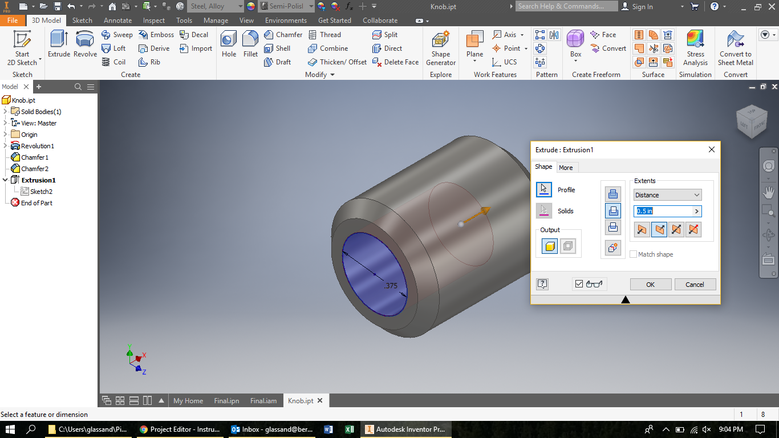
Task: Click the Thread tool
Action: click(x=324, y=35)
